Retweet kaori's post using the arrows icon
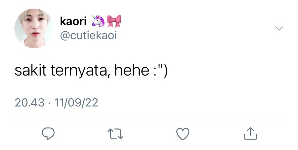 click(116, 134)
